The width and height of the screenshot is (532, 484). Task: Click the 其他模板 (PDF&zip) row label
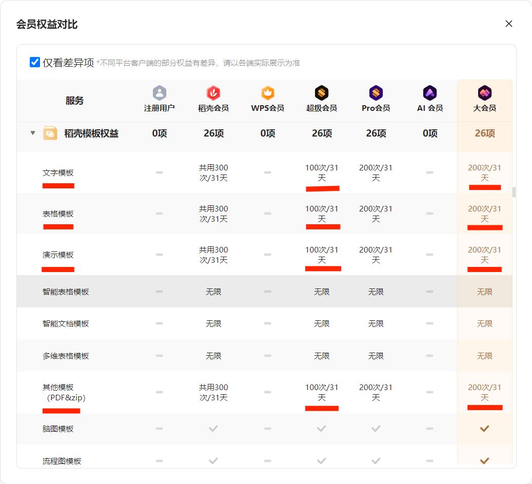click(x=64, y=392)
